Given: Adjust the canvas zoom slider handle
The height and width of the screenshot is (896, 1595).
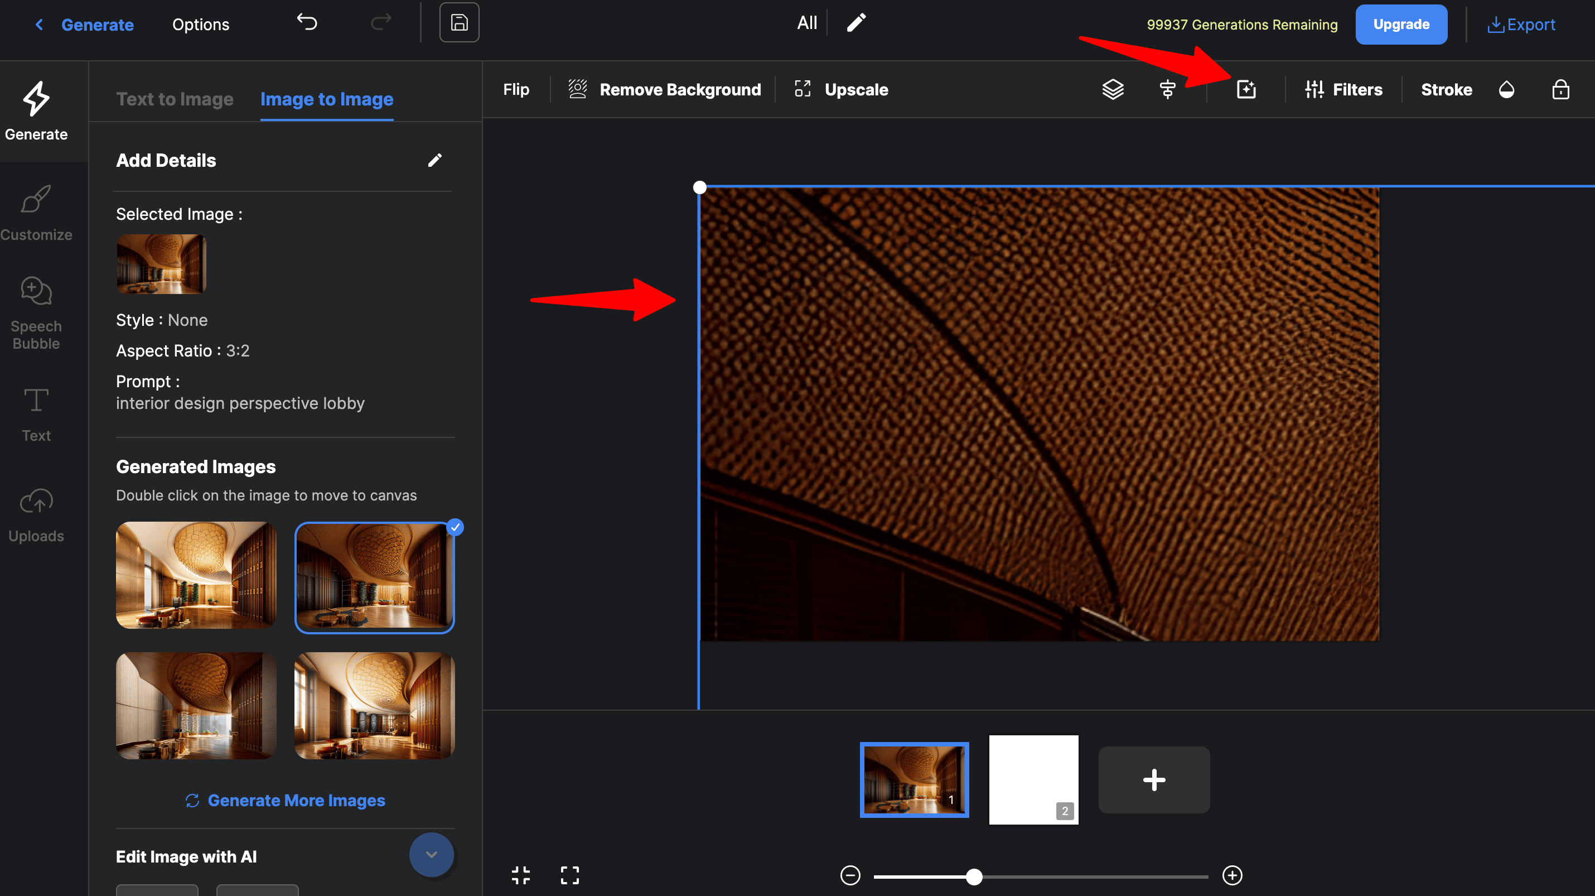Looking at the screenshot, I should click(973, 876).
